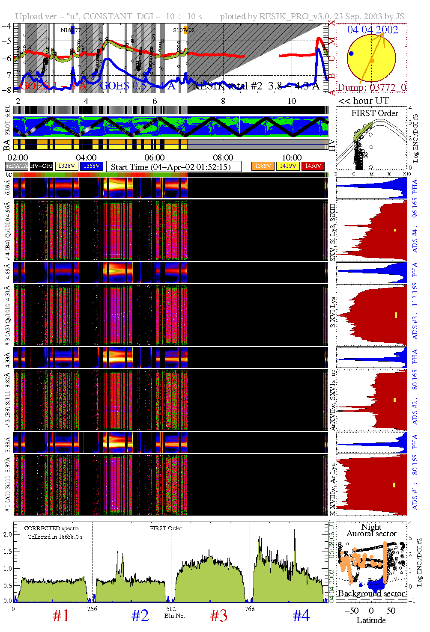Click the red #3 channel label
Image resolution: width=430 pixels, height=632 pixels.
(218, 616)
